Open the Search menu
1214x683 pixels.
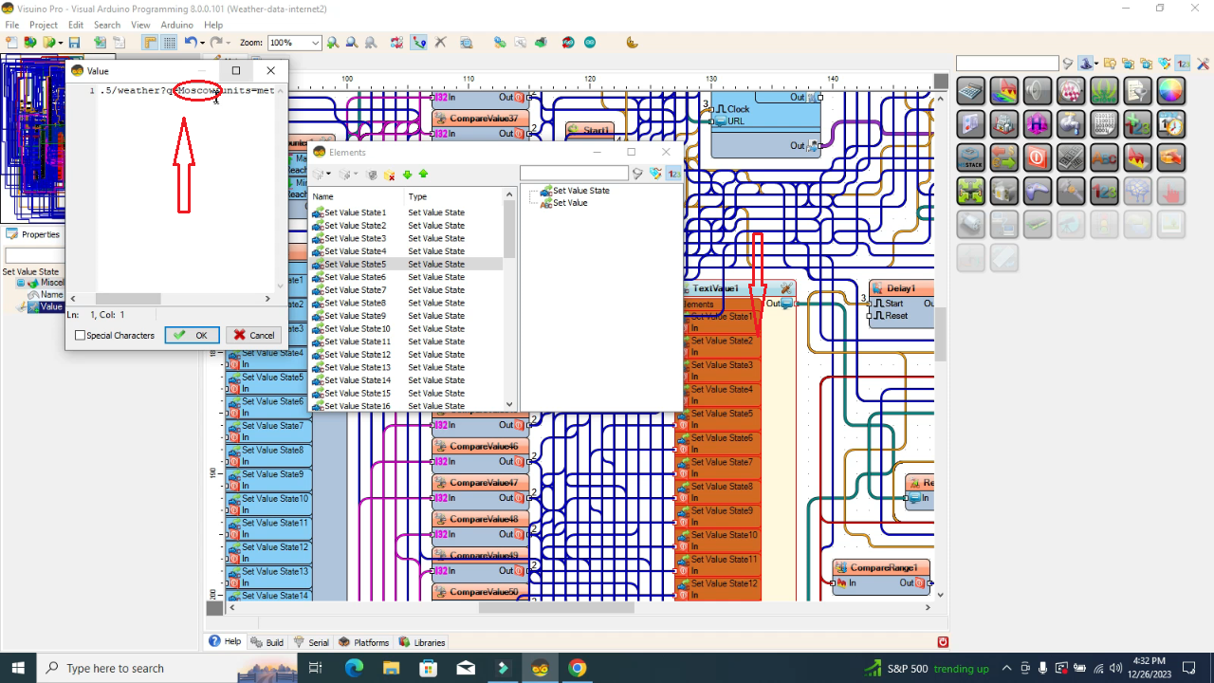point(107,25)
